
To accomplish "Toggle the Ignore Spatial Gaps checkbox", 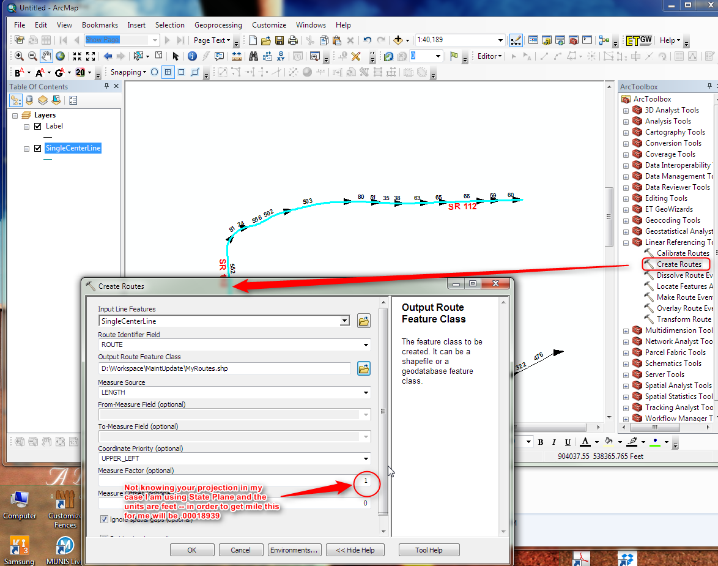I will pos(103,519).
